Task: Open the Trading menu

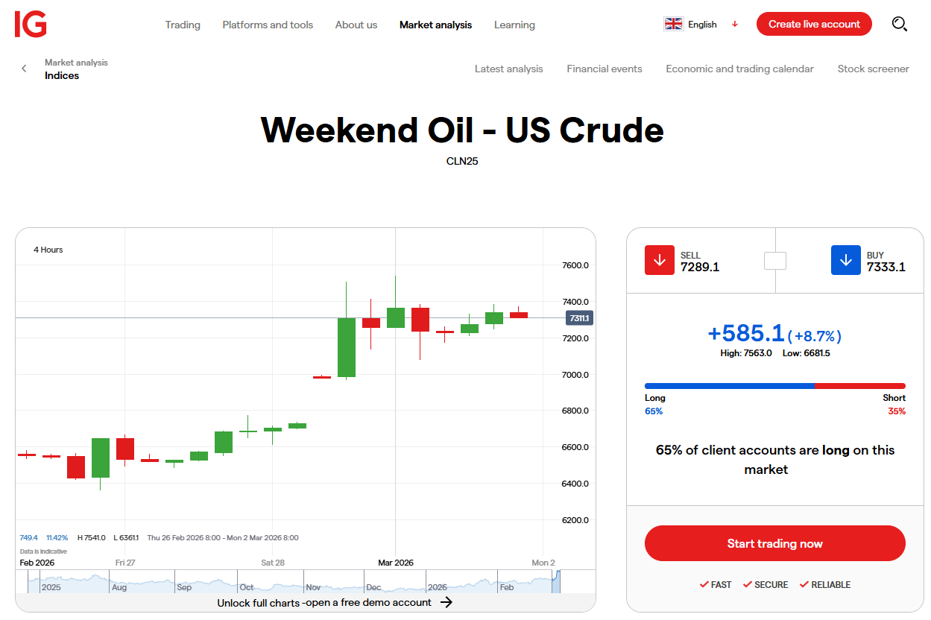Action: coord(183,25)
